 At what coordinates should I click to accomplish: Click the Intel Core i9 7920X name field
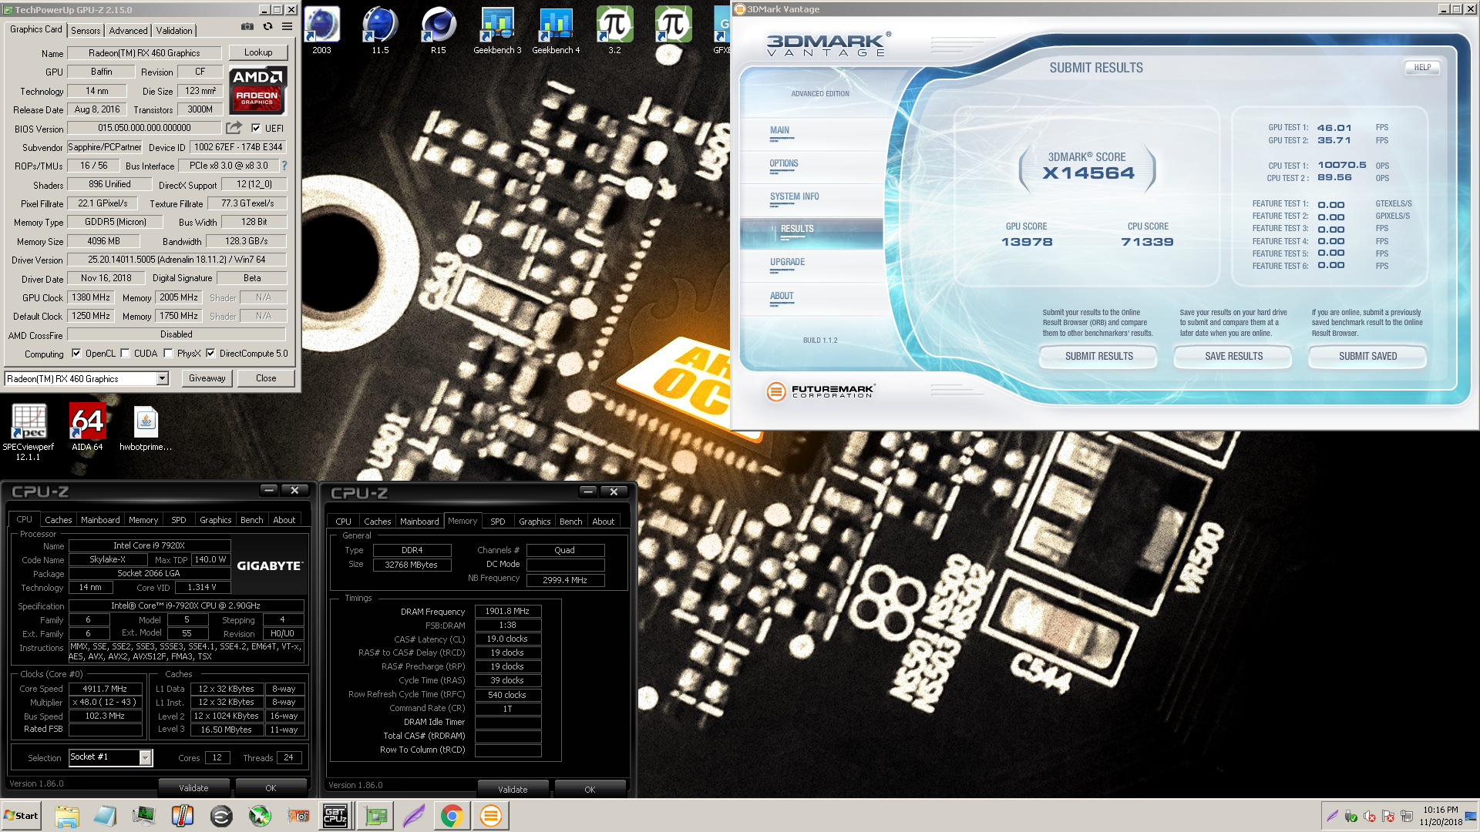pos(149,546)
